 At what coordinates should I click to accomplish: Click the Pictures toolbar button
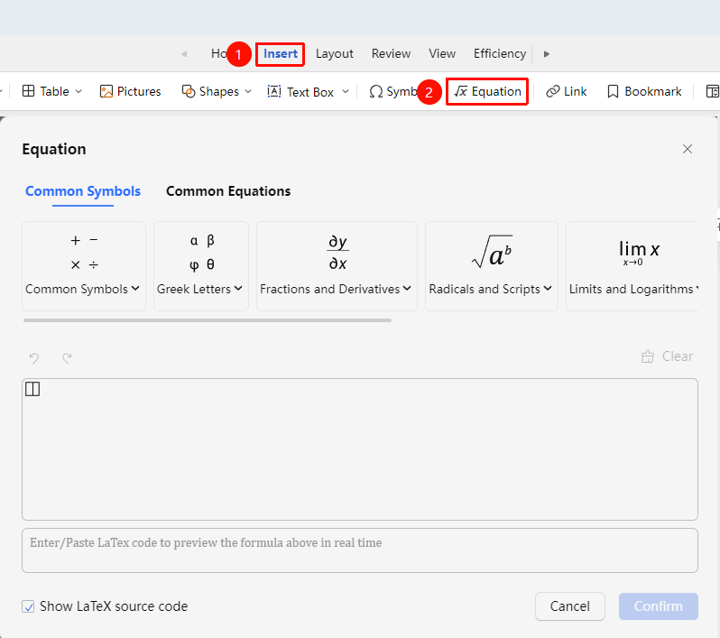click(131, 91)
